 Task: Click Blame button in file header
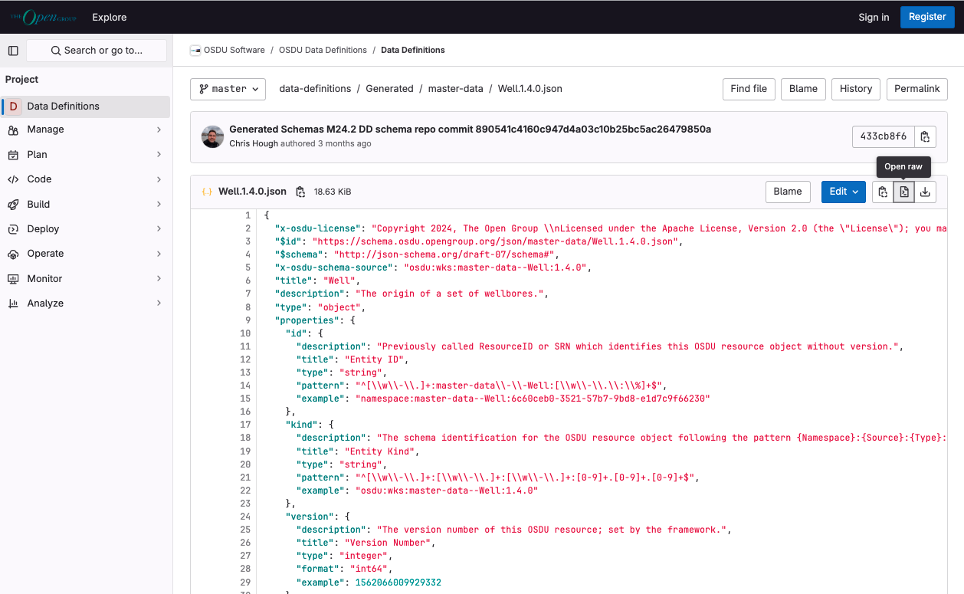[x=788, y=192]
